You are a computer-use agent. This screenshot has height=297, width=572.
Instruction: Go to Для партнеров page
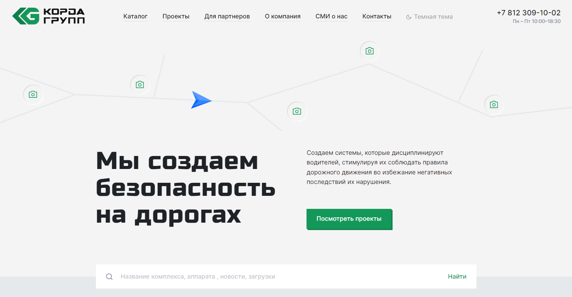click(x=227, y=16)
